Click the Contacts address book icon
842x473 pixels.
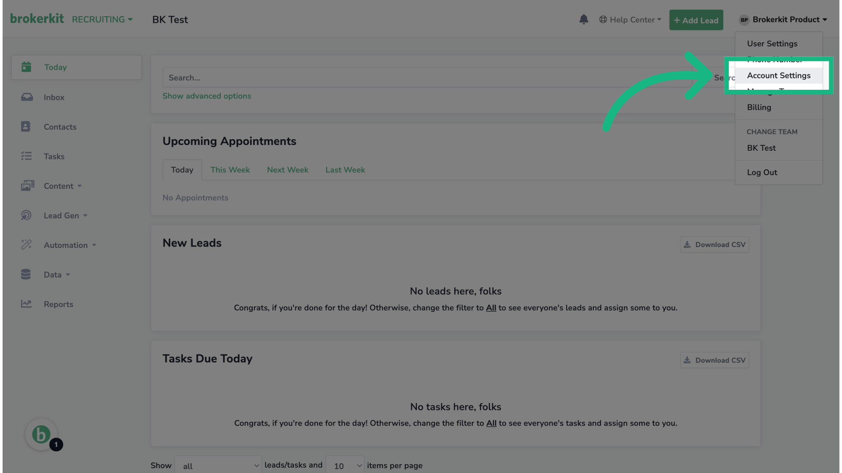pyautogui.click(x=26, y=126)
